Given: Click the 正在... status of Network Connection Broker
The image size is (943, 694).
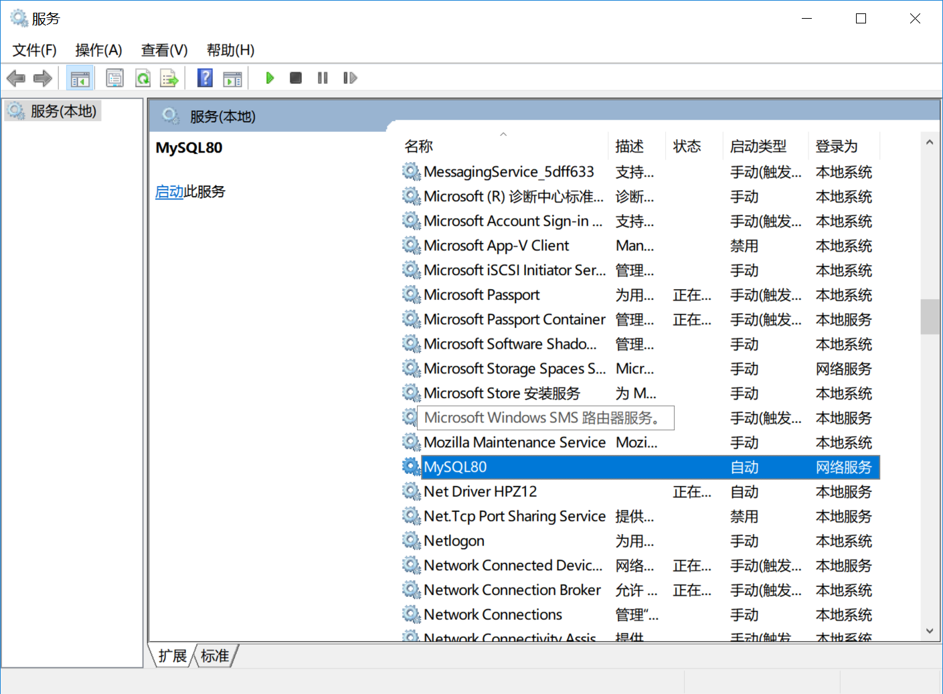Looking at the screenshot, I should point(692,590).
